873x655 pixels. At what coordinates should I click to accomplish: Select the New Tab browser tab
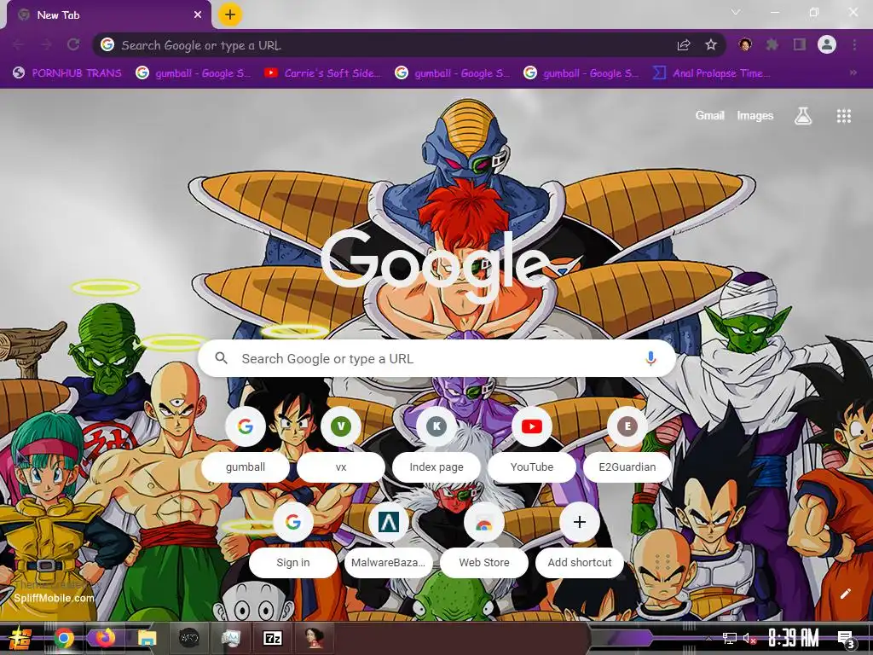point(108,15)
